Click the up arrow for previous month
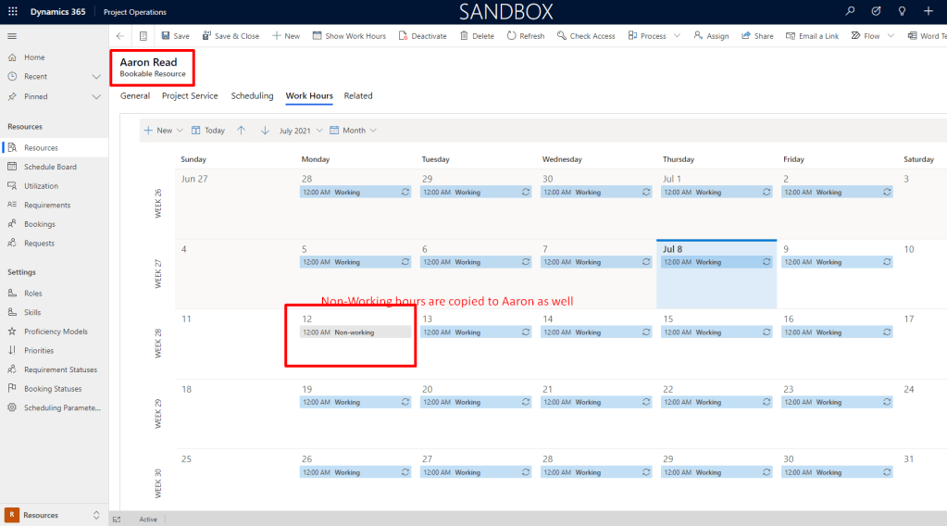 tap(241, 131)
